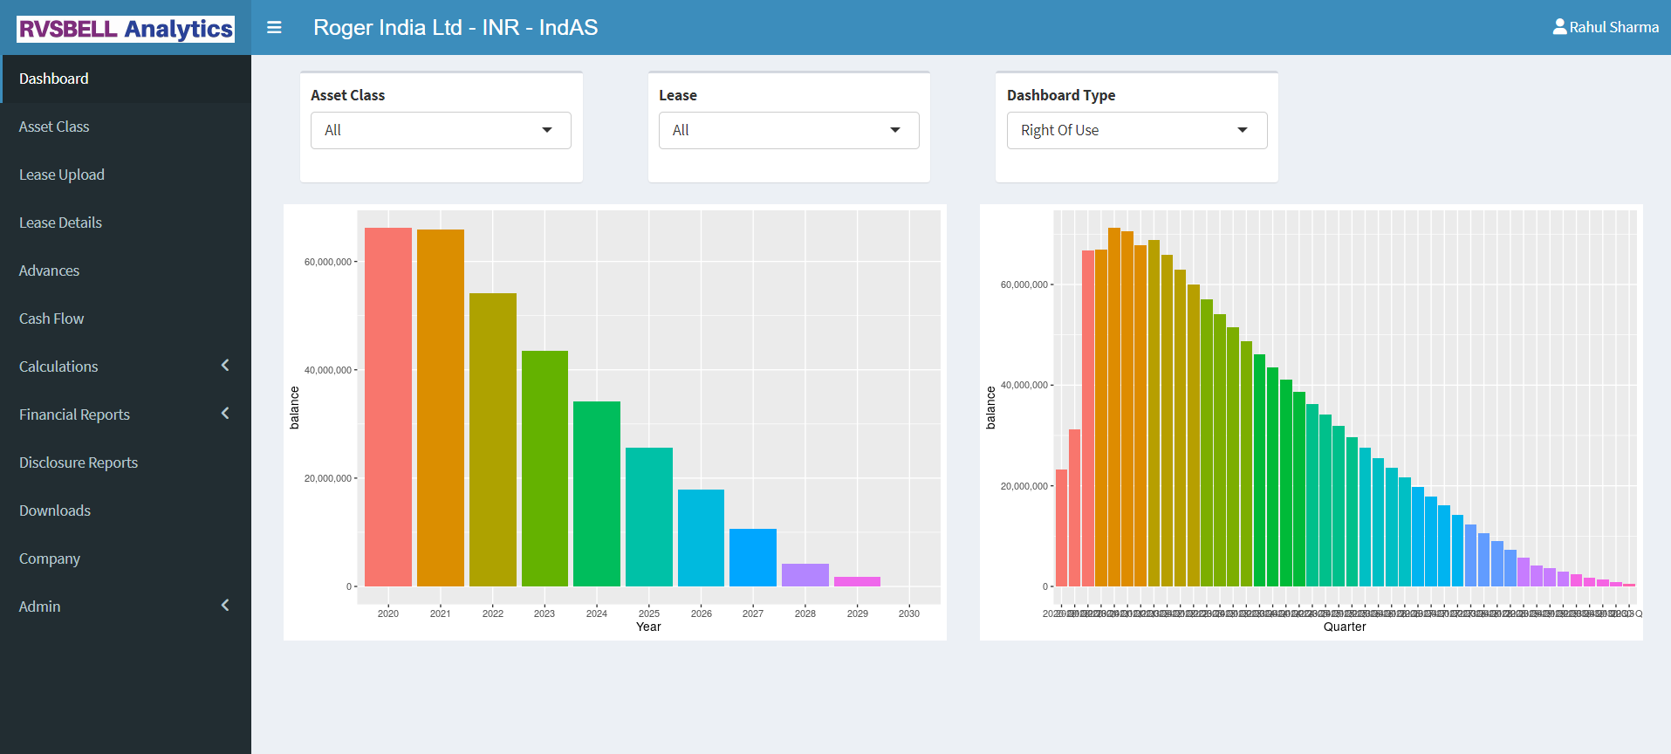The height and width of the screenshot is (754, 1671).
Task: Open the Lease filter dropdown
Action: (788, 130)
